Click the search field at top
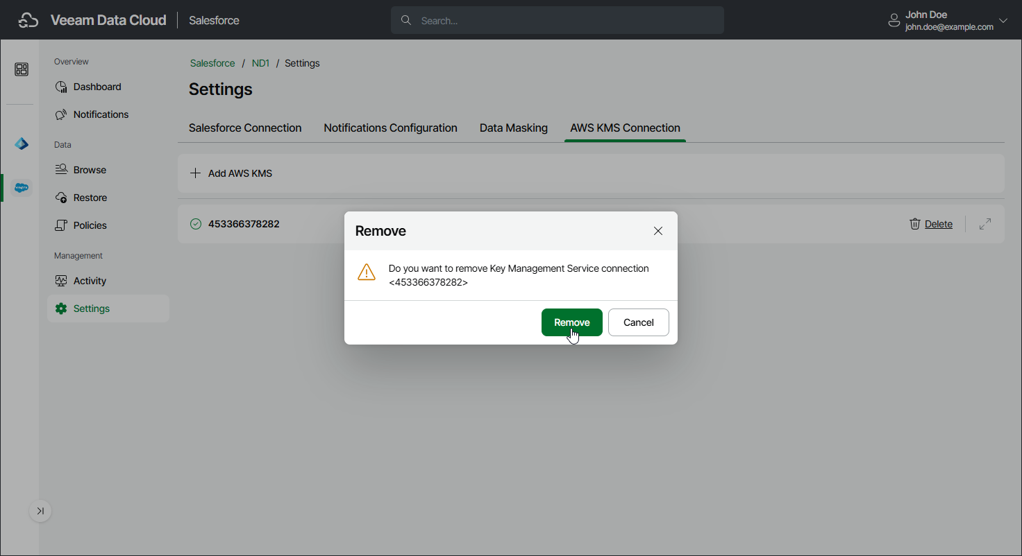The width and height of the screenshot is (1022, 556). pos(558,21)
